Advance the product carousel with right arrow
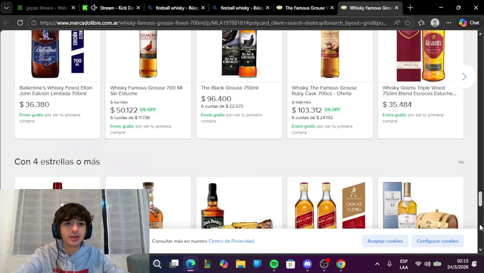Image resolution: width=484 pixels, height=273 pixels. tap(464, 77)
